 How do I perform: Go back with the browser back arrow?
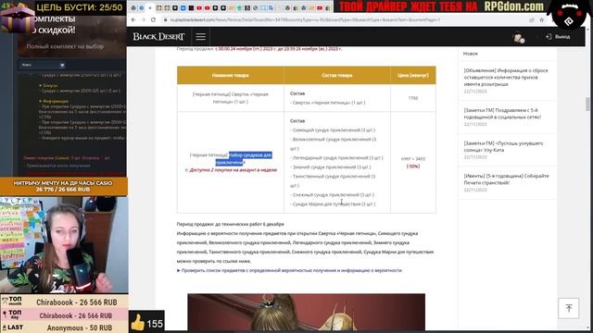pos(133,19)
